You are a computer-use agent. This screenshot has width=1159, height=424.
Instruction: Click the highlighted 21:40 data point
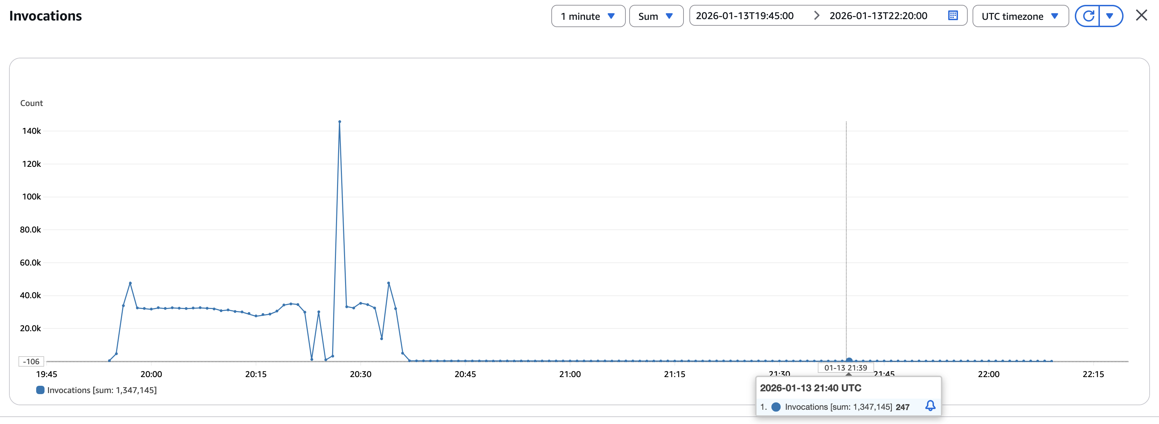tap(849, 360)
